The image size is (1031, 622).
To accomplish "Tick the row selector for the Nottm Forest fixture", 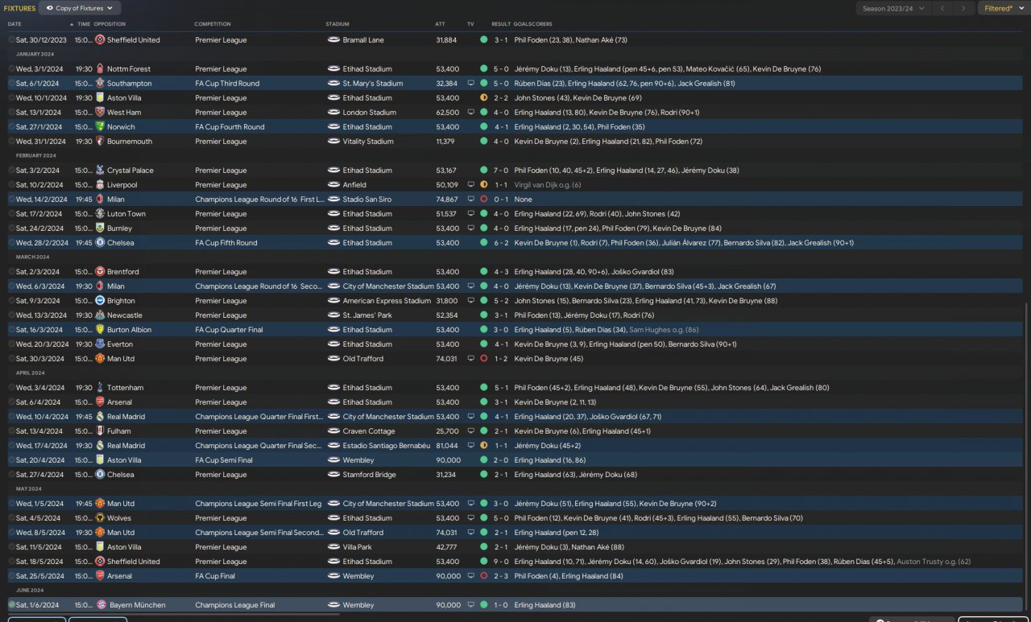I will [11, 69].
